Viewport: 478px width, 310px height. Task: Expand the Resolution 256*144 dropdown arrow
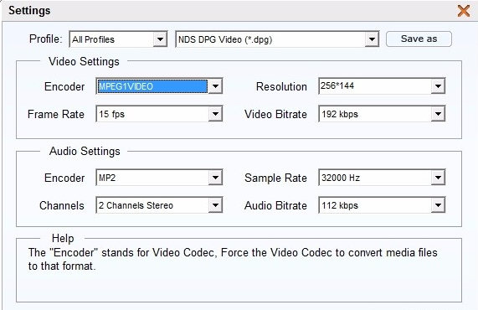pyautogui.click(x=438, y=86)
